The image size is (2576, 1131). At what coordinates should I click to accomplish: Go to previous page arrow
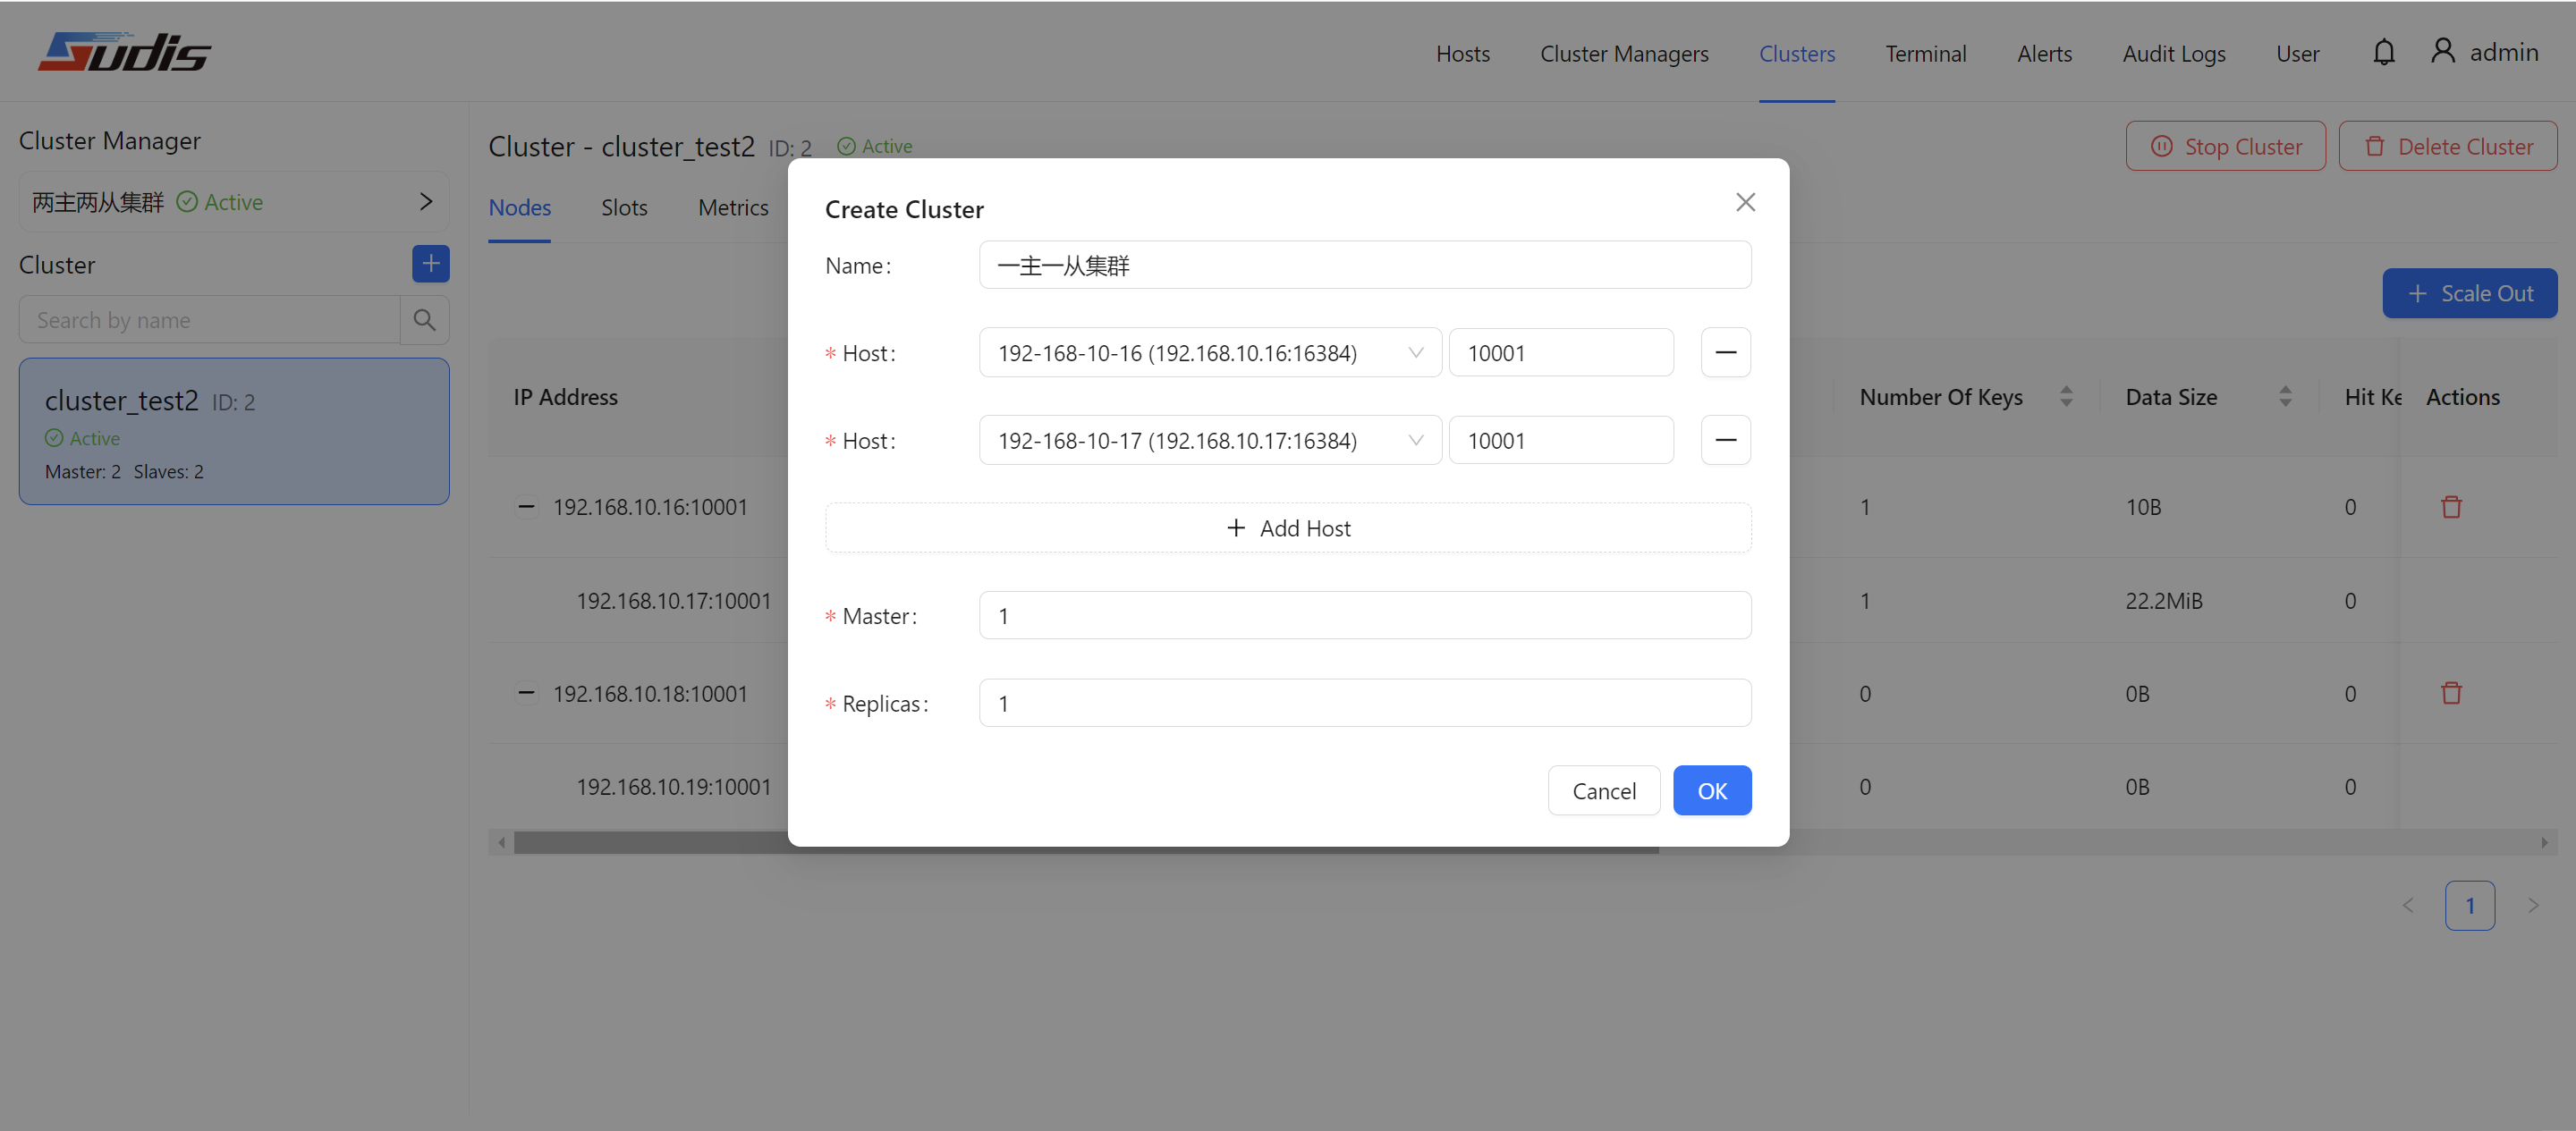pos(2408,906)
